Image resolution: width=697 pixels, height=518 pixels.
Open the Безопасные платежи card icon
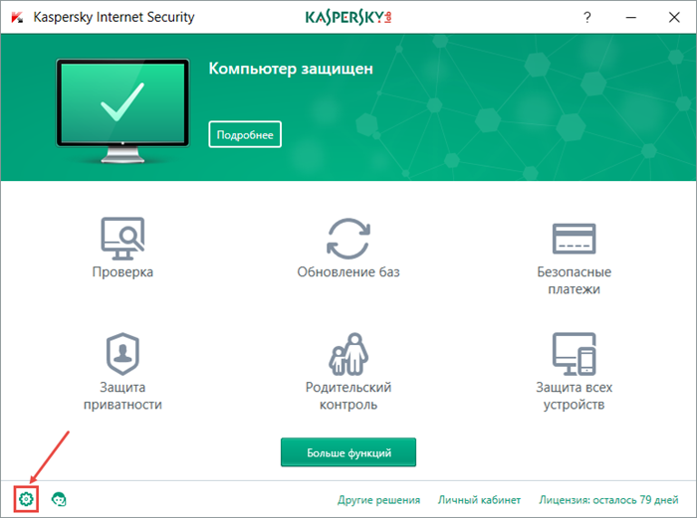[x=574, y=237]
